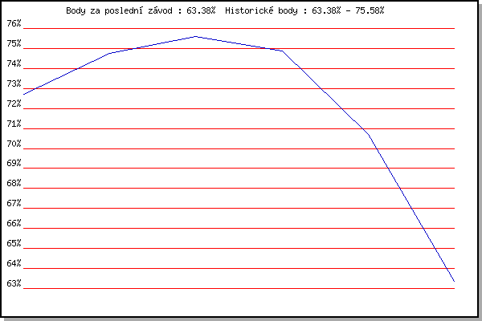Select the 72% axis label

[14, 104]
